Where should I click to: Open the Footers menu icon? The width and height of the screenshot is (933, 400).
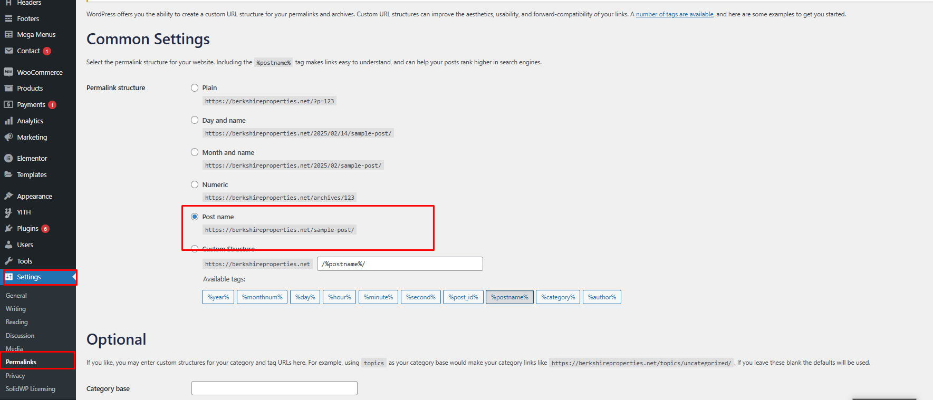8,18
